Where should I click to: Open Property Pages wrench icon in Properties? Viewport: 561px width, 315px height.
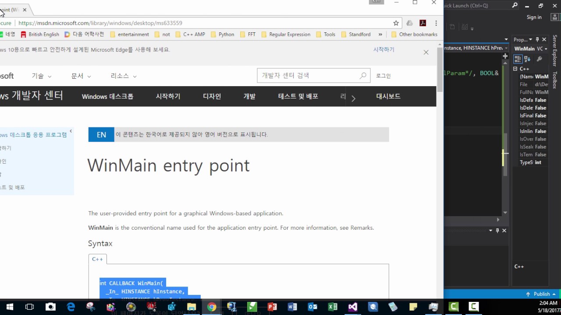coord(540,59)
